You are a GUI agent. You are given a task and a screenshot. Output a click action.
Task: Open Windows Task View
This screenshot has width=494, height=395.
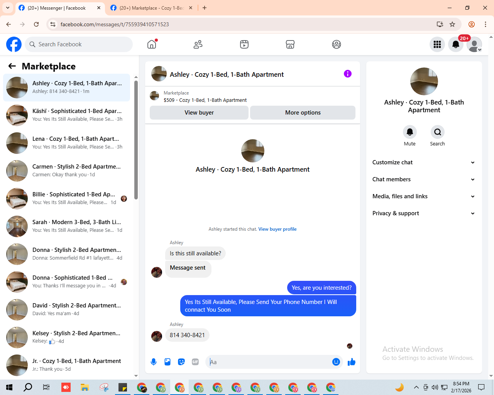pyautogui.click(x=46, y=387)
